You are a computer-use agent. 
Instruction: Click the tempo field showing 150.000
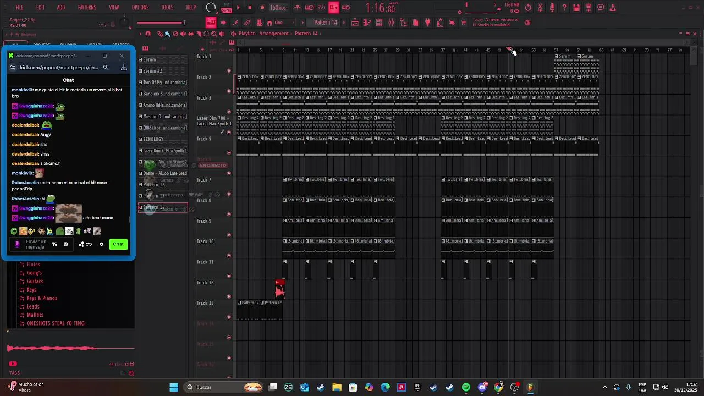(x=278, y=8)
